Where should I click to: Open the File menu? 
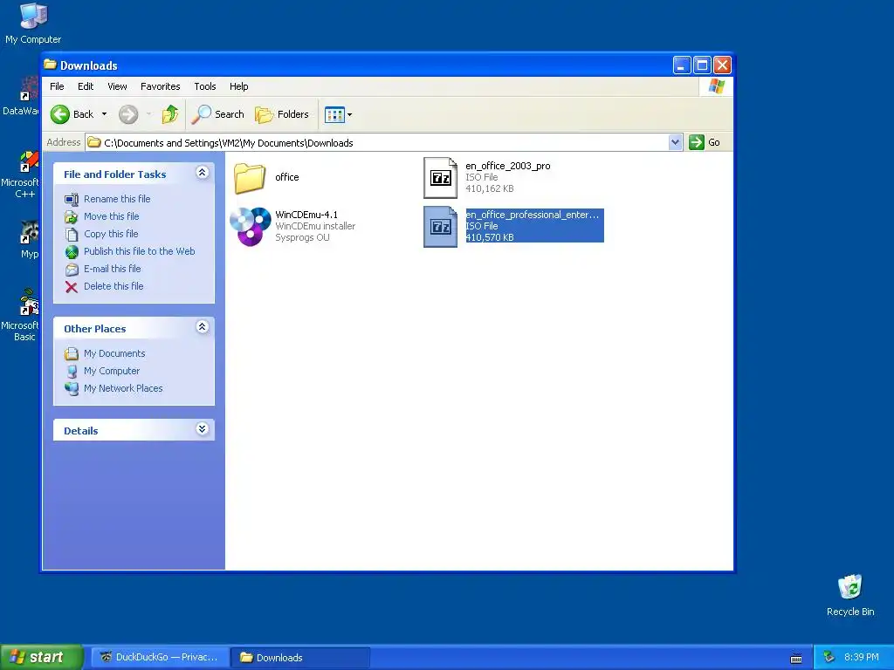pos(57,86)
